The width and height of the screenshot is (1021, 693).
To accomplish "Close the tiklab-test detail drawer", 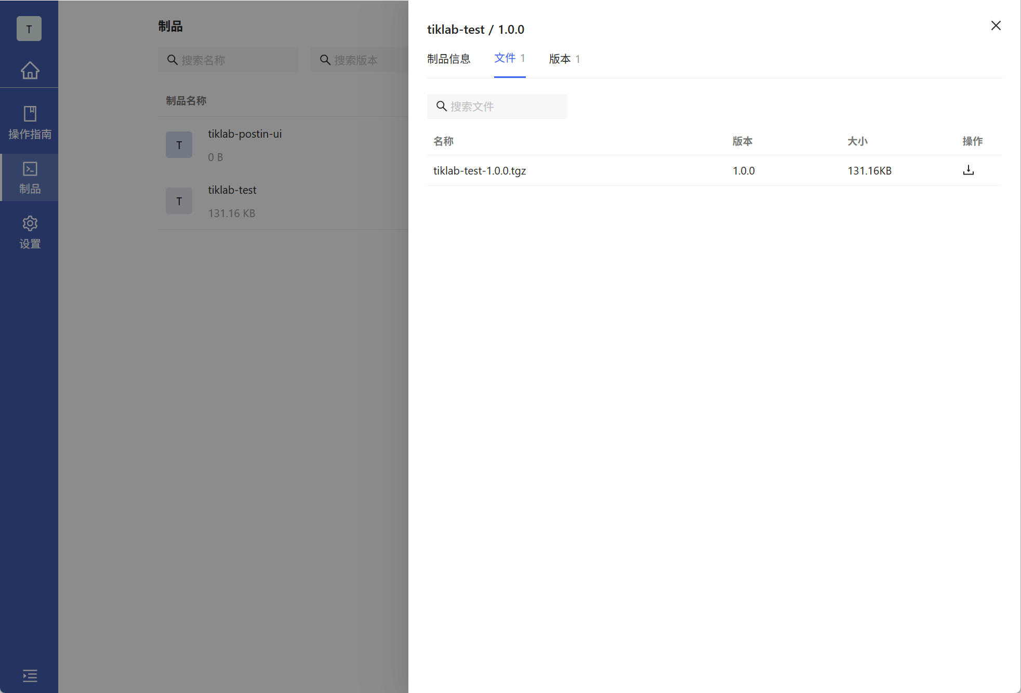I will [x=996, y=25].
